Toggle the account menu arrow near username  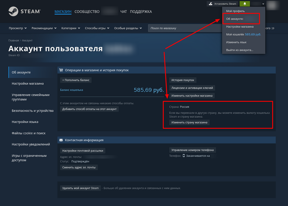(263, 4)
